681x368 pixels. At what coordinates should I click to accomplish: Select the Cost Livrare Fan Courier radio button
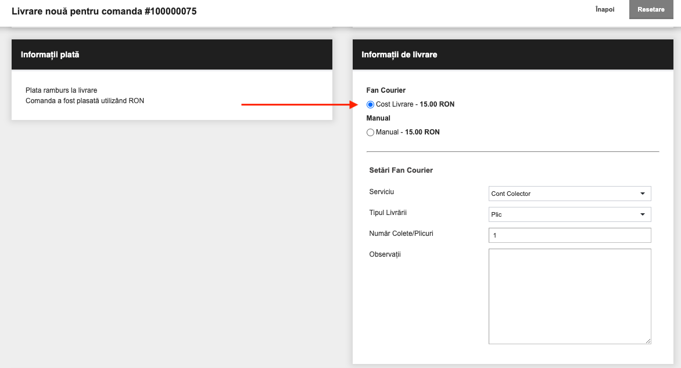click(370, 104)
